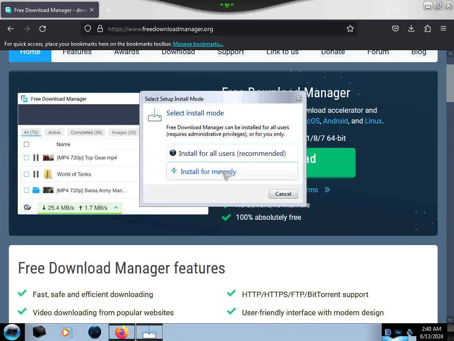Click Cancel in the setup dialog
This screenshot has height=341, width=454.
pyautogui.click(x=283, y=194)
